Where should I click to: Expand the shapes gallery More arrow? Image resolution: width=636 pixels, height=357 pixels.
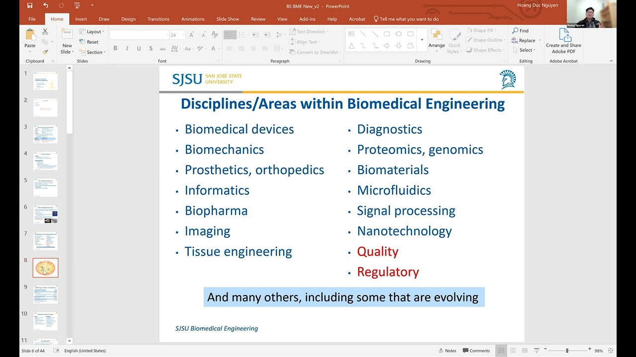pos(422,40)
